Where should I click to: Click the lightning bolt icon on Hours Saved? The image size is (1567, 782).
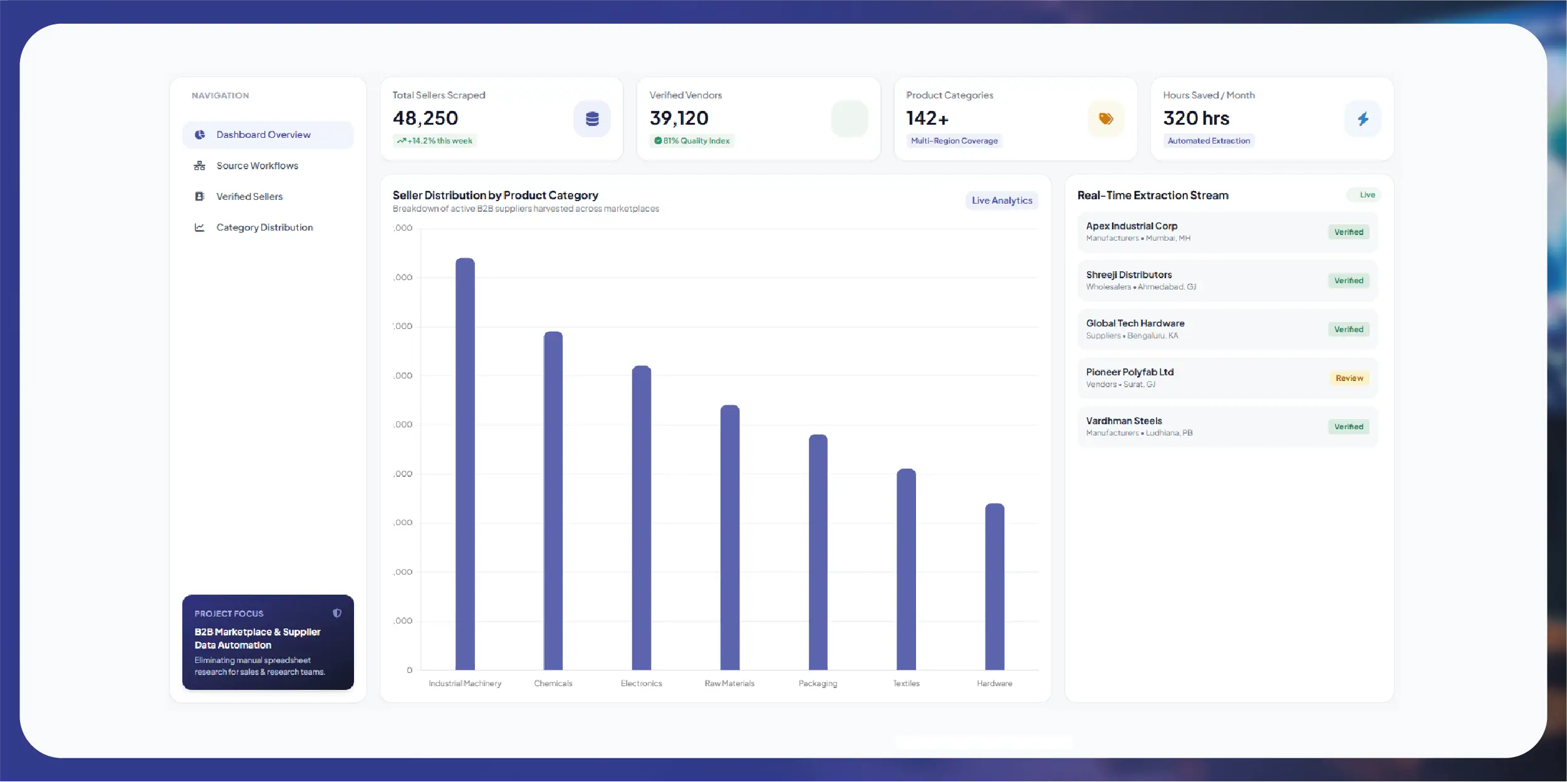1363,118
